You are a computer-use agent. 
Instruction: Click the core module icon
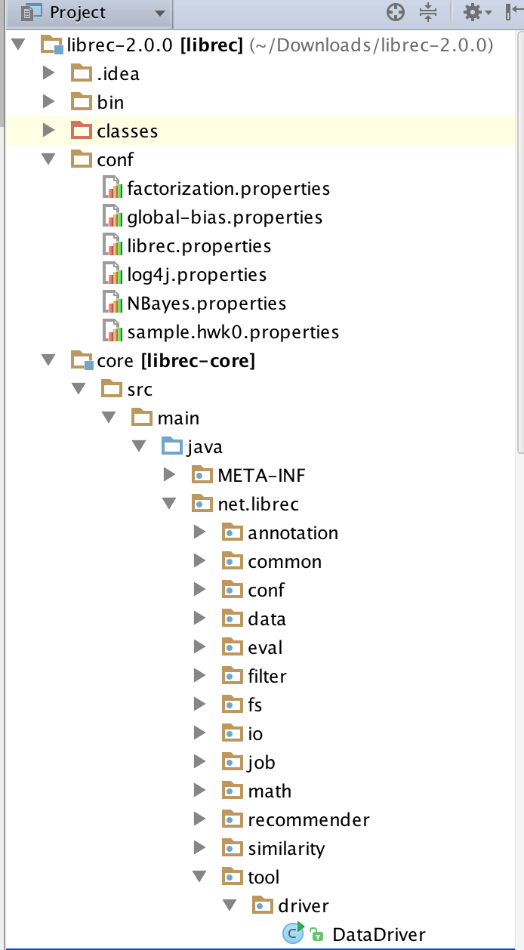(82, 359)
